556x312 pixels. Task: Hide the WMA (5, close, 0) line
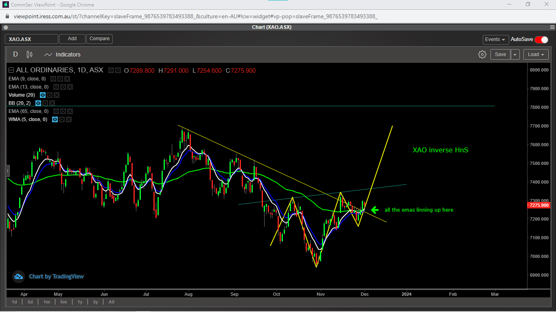click(55, 119)
